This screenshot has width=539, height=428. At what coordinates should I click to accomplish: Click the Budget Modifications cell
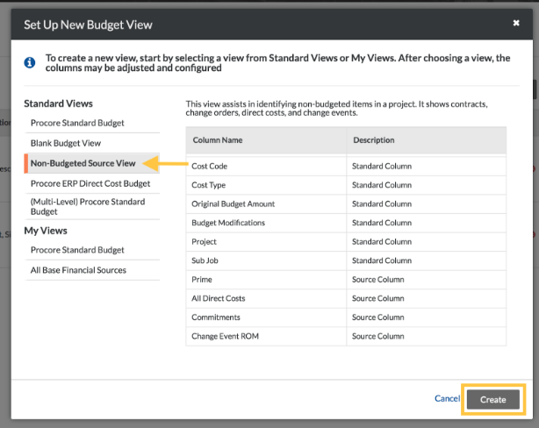(x=266, y=223)
